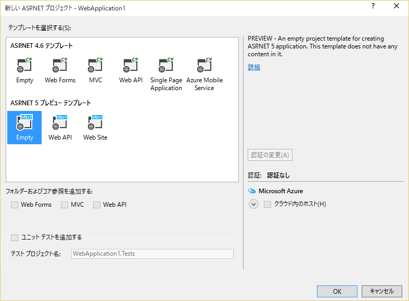This screenshot has height=301, width=409.
Task: Click the test project name input field
Action: 152,254
